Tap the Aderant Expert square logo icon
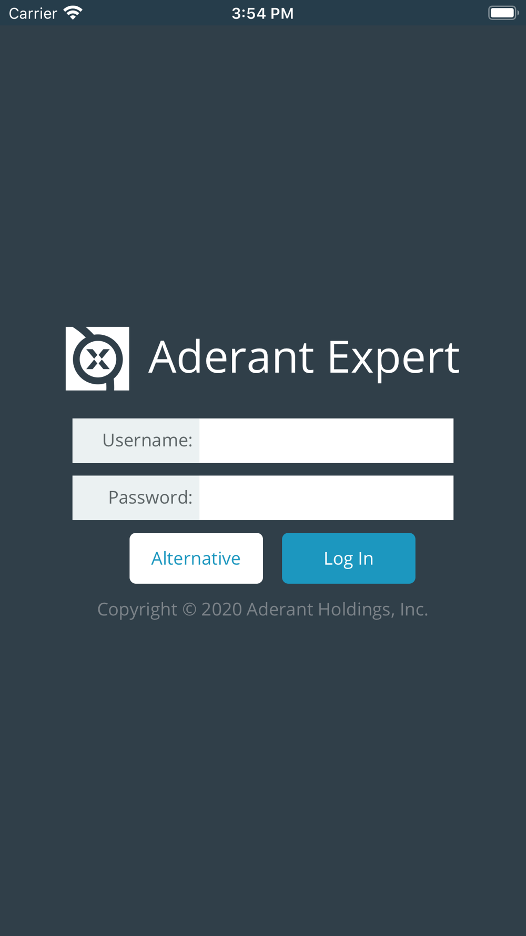This screenshot has height=936, width=526. point(97,359)
